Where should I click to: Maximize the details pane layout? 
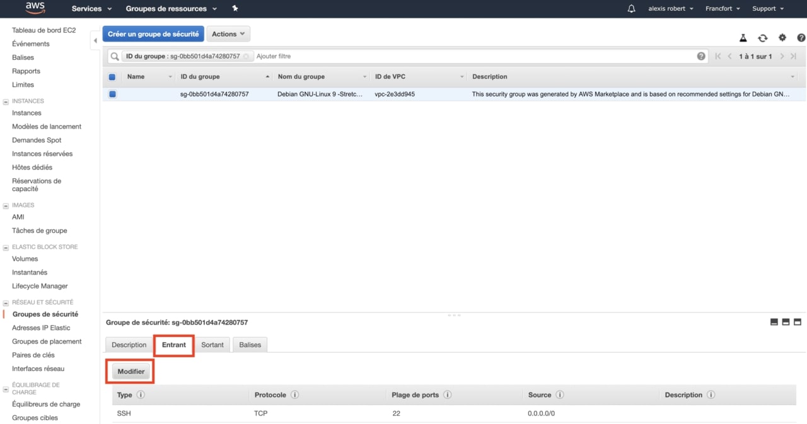pyautogui.click(x=798, y=322)
